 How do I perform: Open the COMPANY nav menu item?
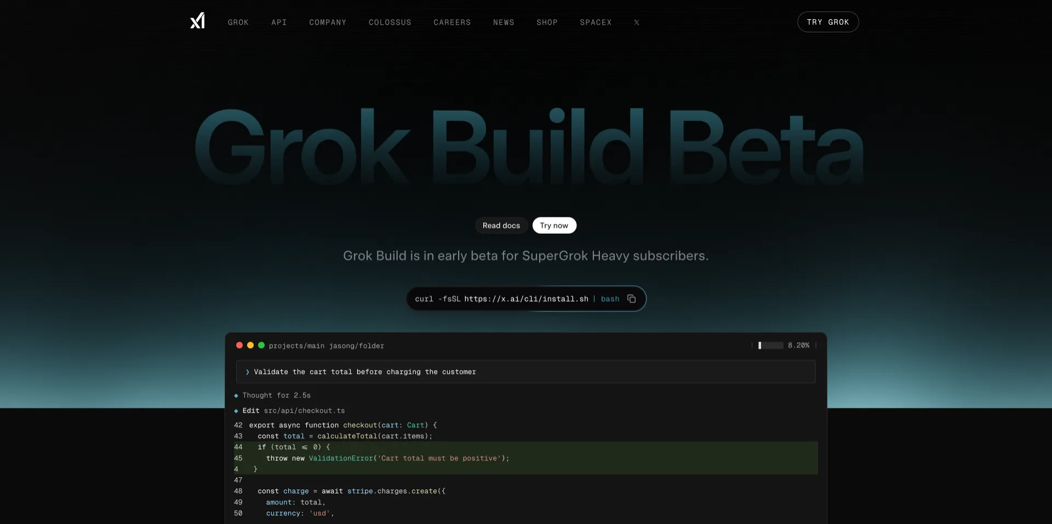pyautogui.click(x=328, y=22)
